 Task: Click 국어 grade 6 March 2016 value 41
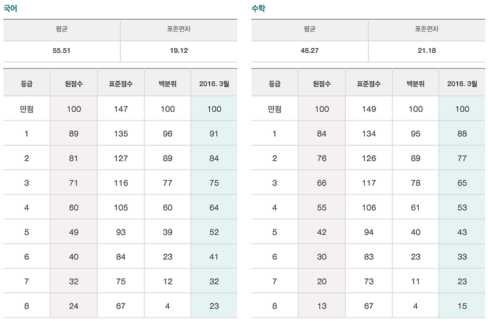(x=213, y=257)
